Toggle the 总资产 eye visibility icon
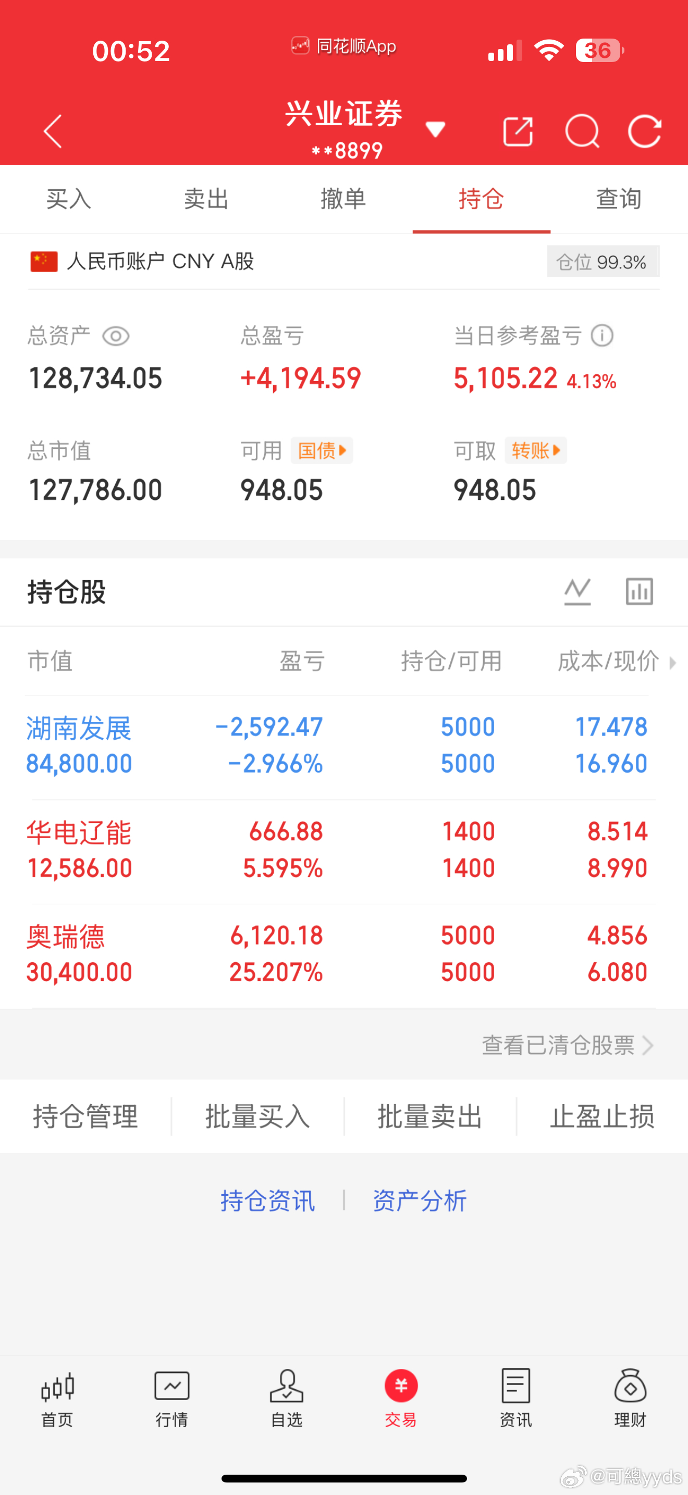The image size is (688, 1495). pyautogui.click(x=115, y=336)
